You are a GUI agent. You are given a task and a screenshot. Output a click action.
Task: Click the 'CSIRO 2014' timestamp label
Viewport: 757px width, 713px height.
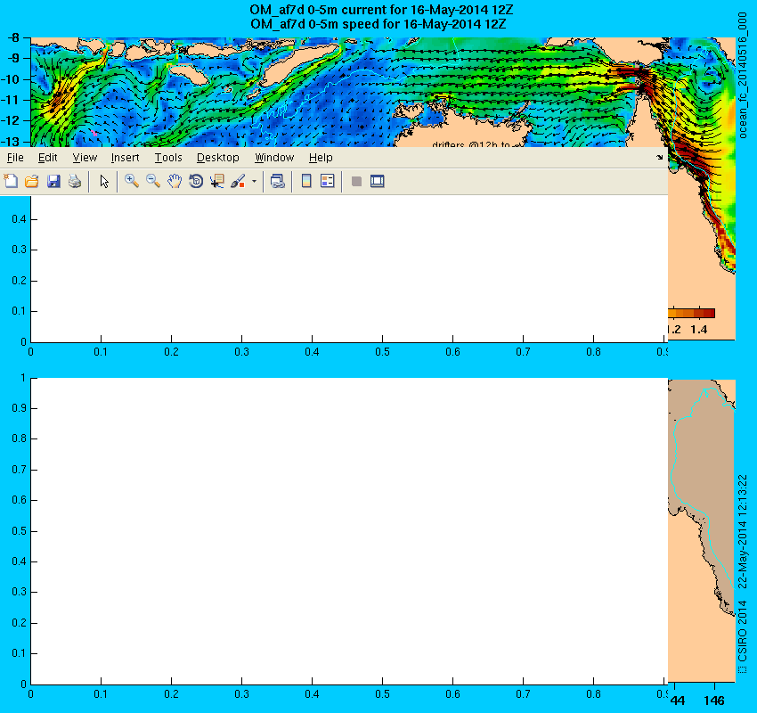tap(742, 574)
